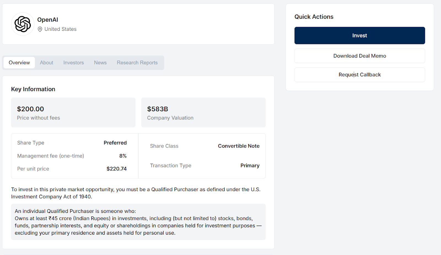Image resolution: width=441 pixels, height=255 pixels.
Task: Click the OpenAI company logo
Action: click(23, 24)
